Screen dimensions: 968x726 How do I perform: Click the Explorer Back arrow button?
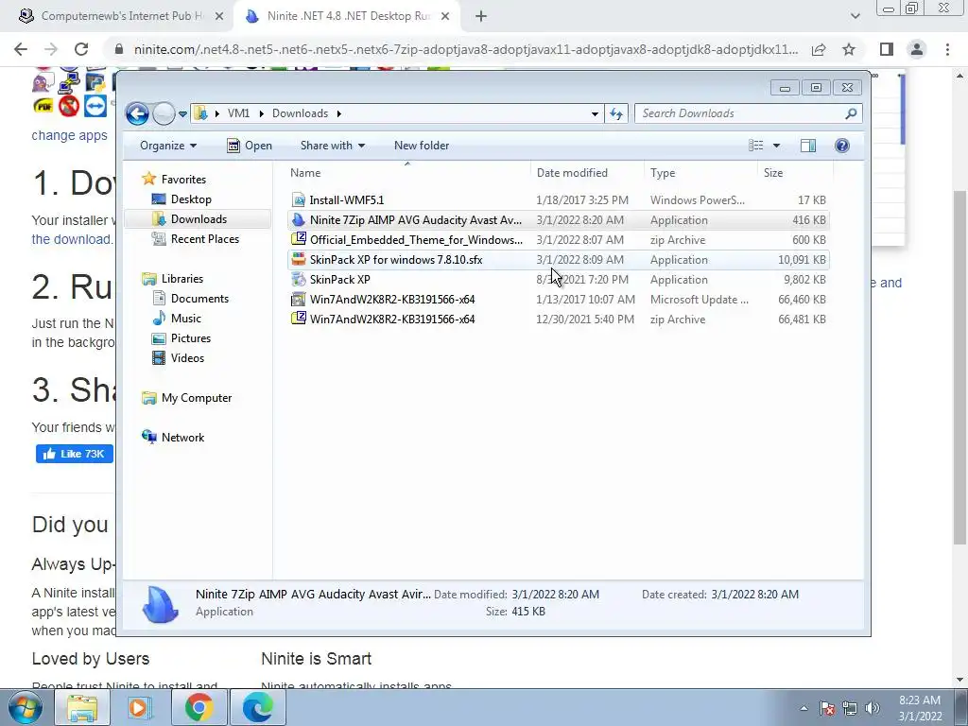(x=137, y=113)
